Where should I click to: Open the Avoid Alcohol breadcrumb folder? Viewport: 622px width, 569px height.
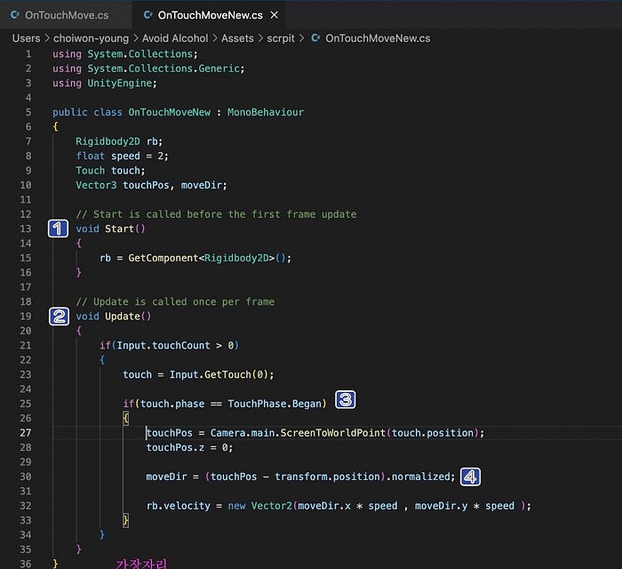175,38
